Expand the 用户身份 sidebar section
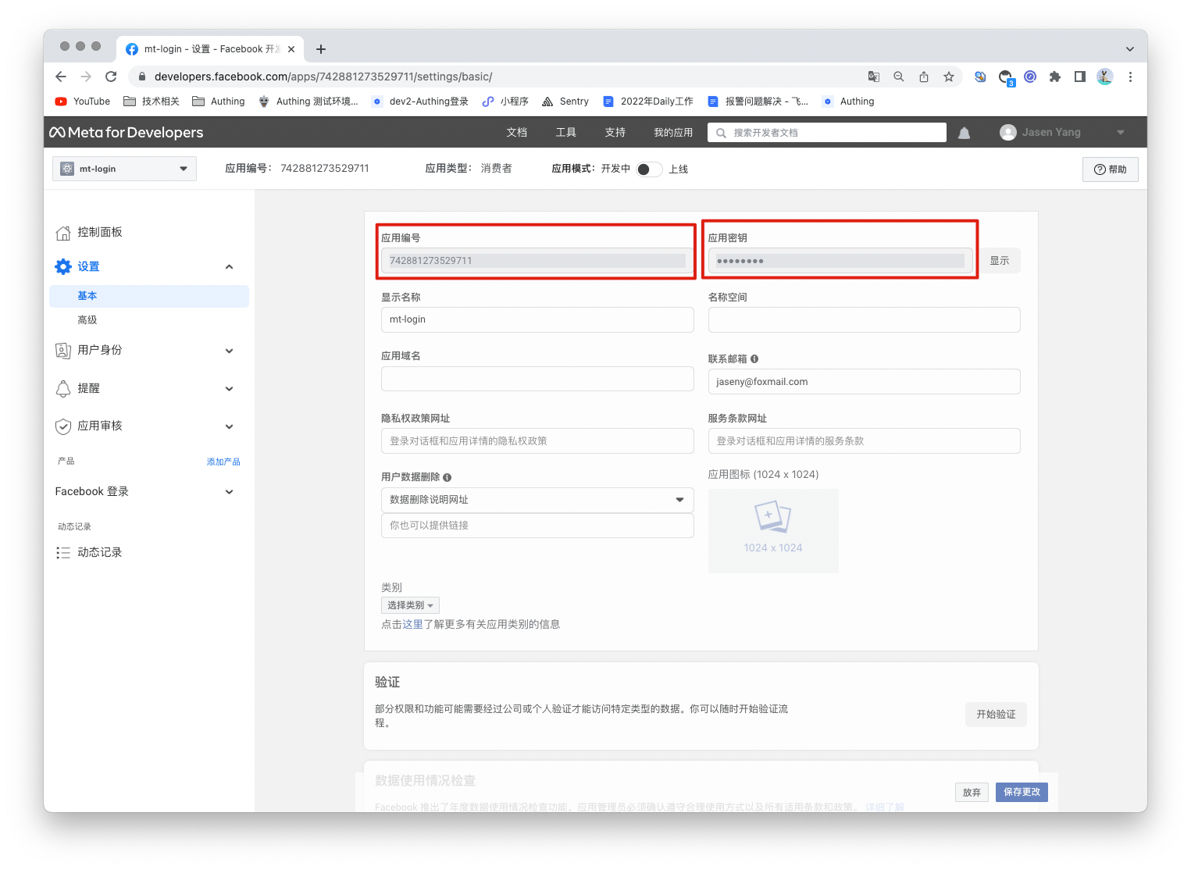1191x870 pixels. point(144,351)
